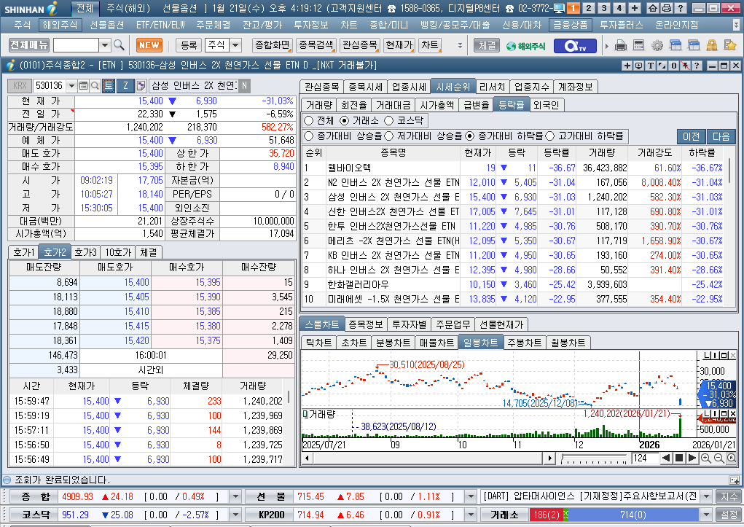
Task: Open dropdown next to 종합 index ticker
Action: tap(235, 497)
